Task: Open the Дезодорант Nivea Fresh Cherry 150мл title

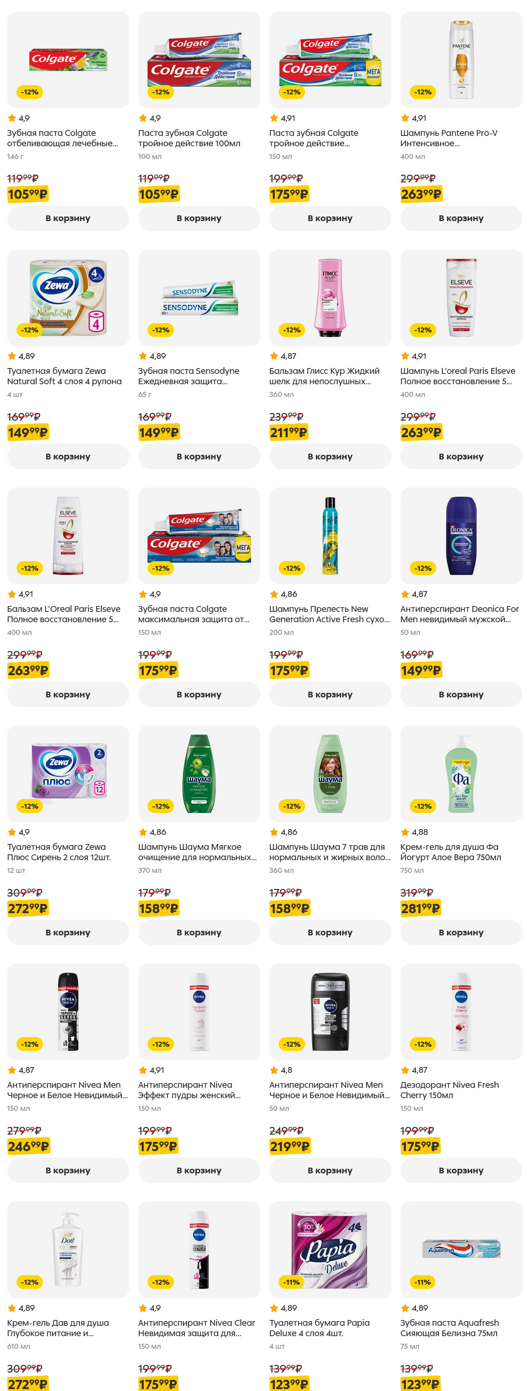Action: [449, 1090]
